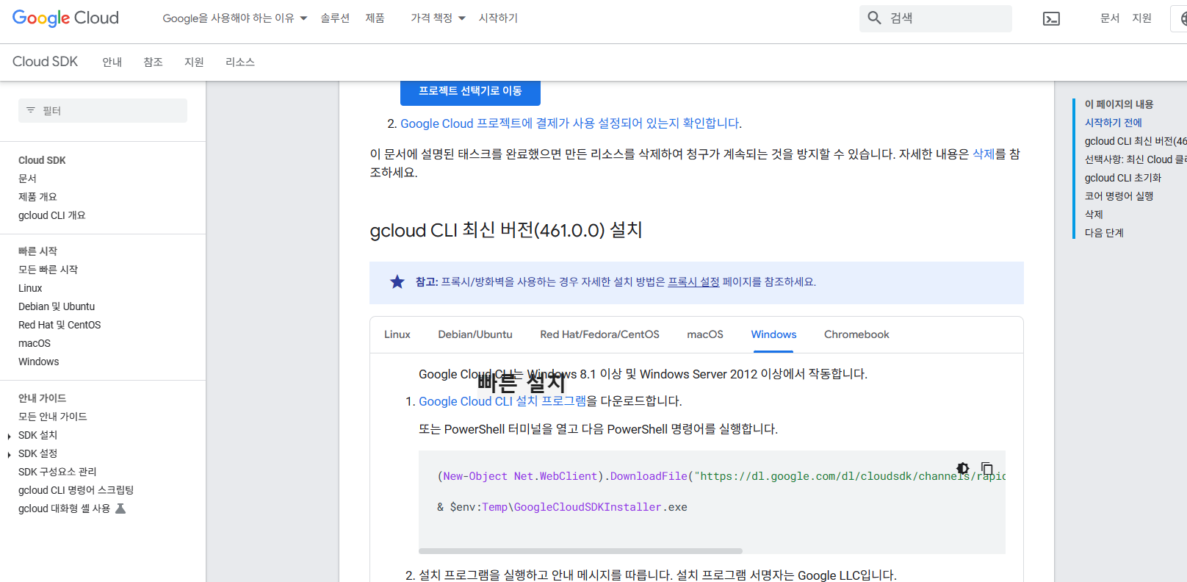
Task: Download Google Cloud CLI 설치 프로그램 link
Action: (x=502, y=401)
